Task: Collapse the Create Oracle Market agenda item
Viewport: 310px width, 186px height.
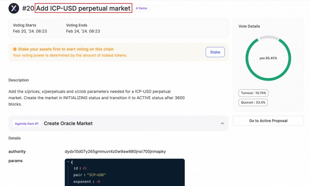Action: tap(222, 123)
